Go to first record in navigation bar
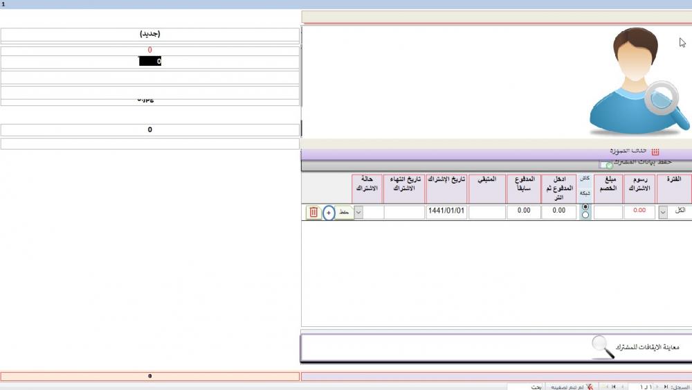 (666, 387)
